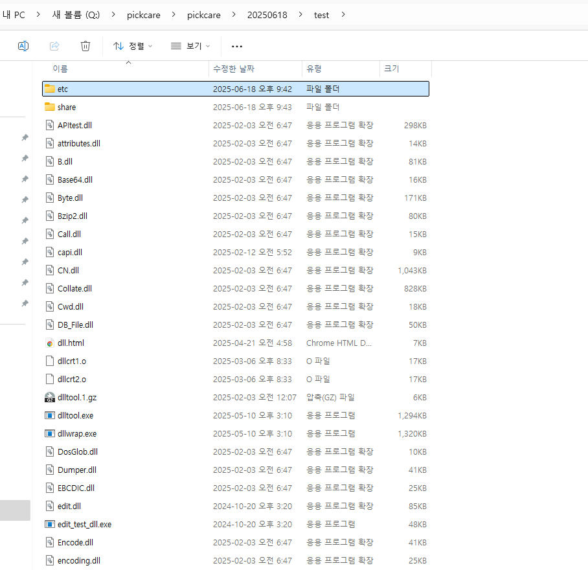
Task: Click the CN.dll file icon
Action: point(50,270)
